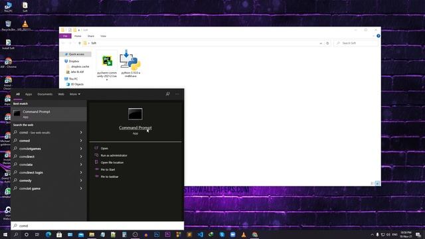Screen dimensions: 425x239
Task: Refresh the Soft folder in Explorer
Action: [x=327, y=43]
